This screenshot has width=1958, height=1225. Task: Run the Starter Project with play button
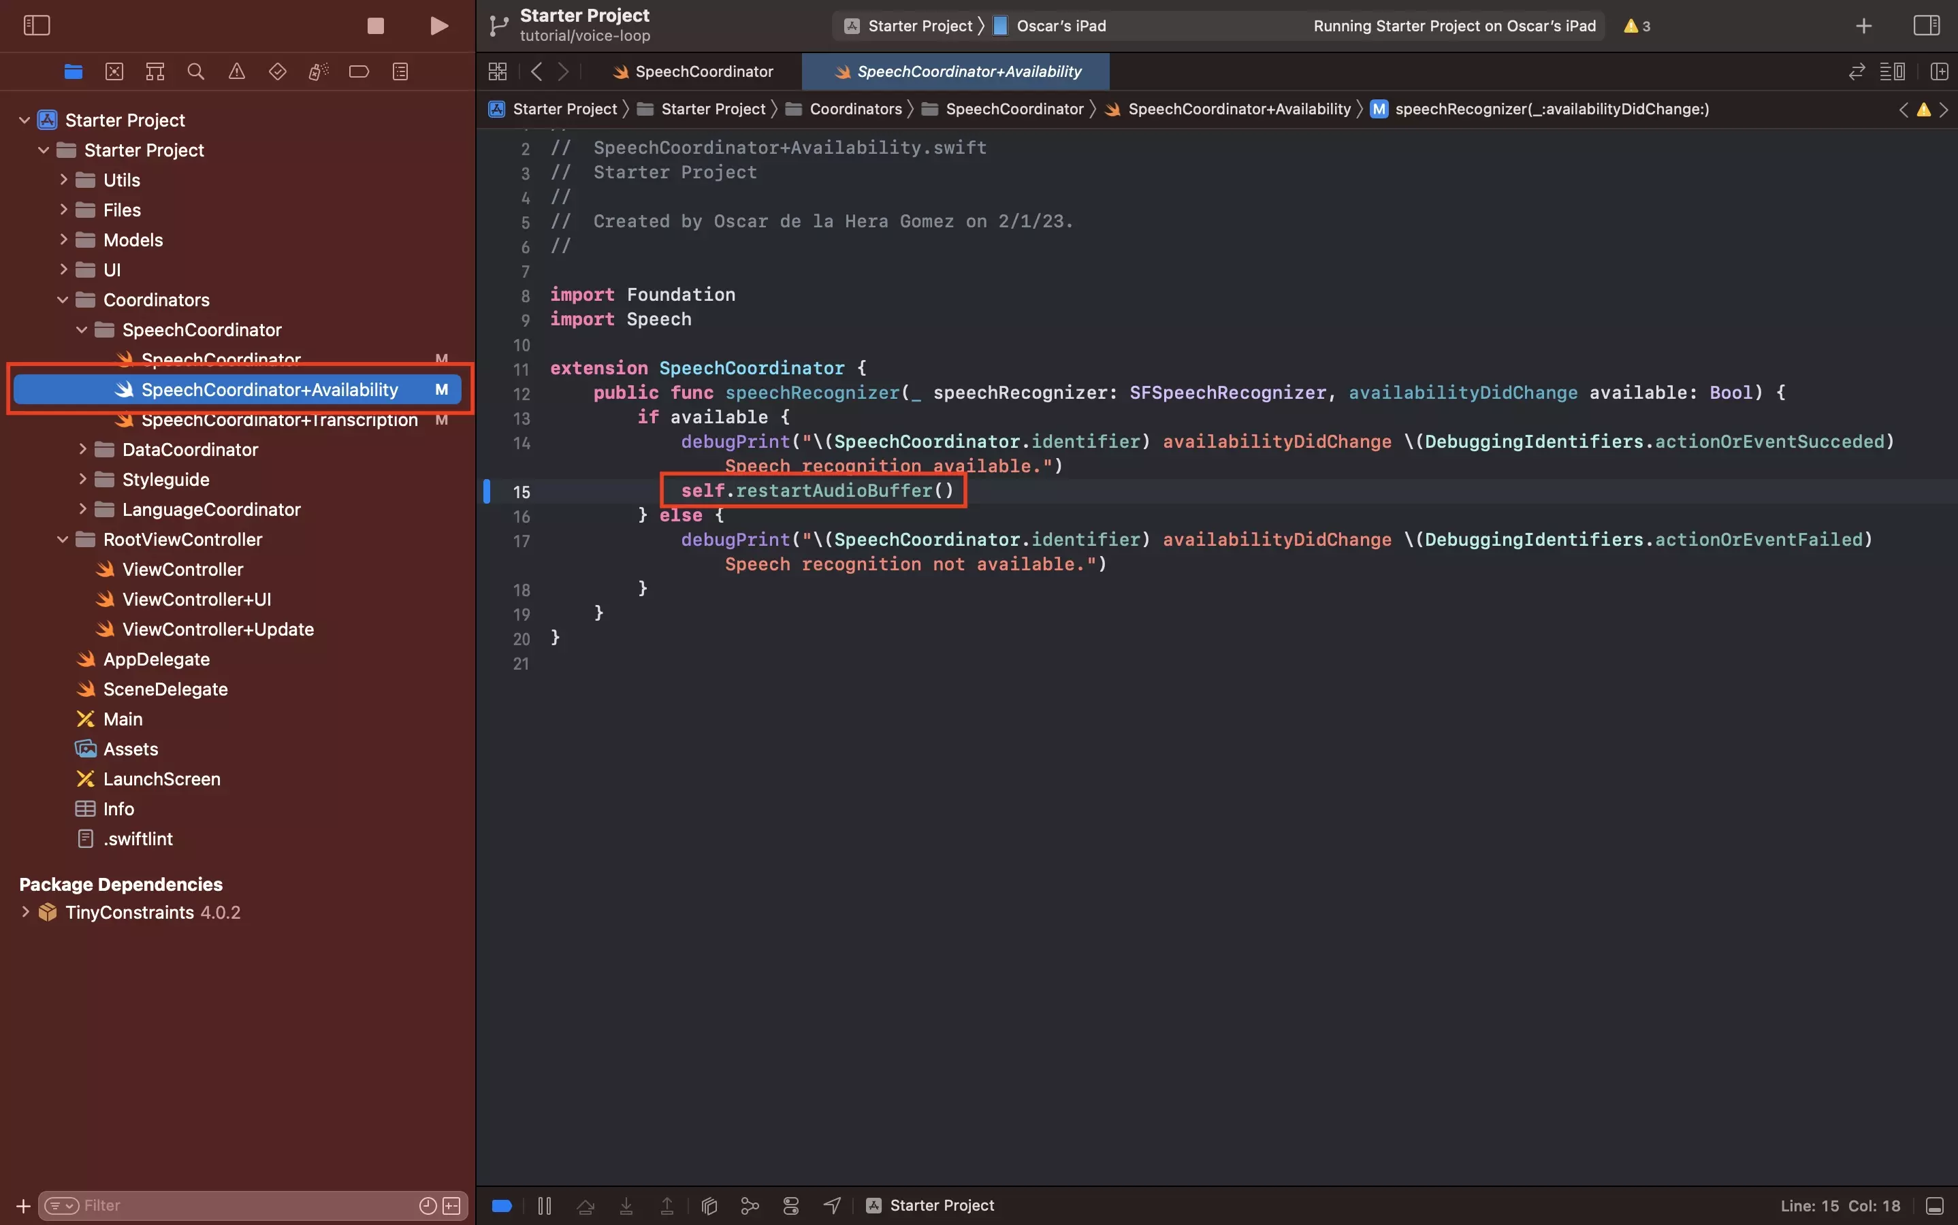(x=438, y=26)
